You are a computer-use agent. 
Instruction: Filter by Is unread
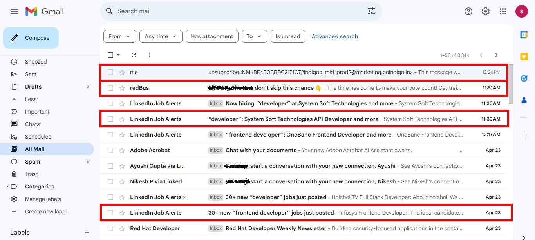pyautogui.click(x=288, y=36)
